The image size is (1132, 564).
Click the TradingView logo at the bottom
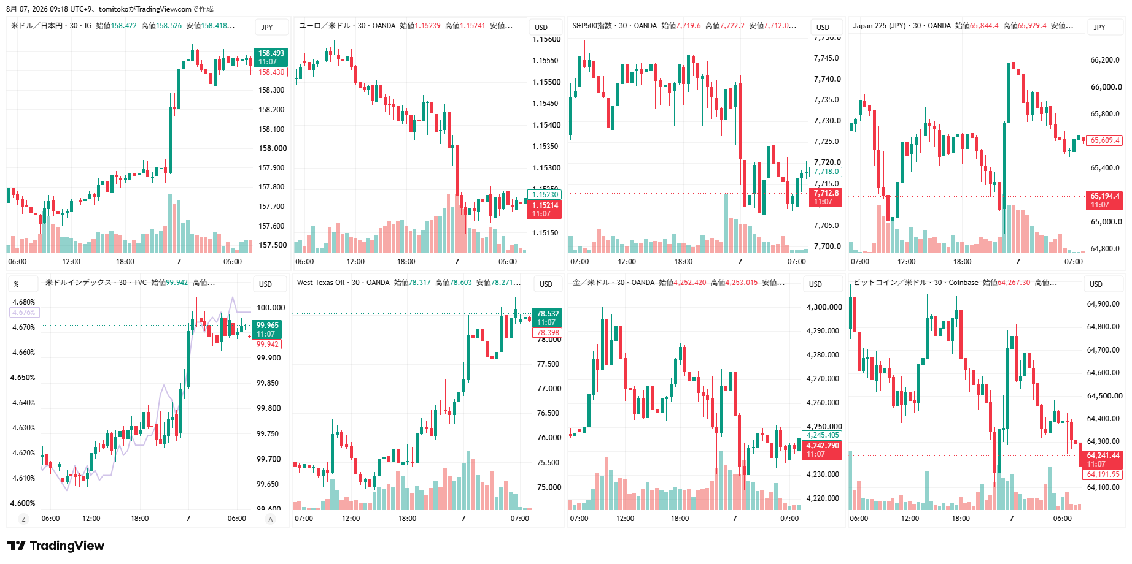point(56,546)
